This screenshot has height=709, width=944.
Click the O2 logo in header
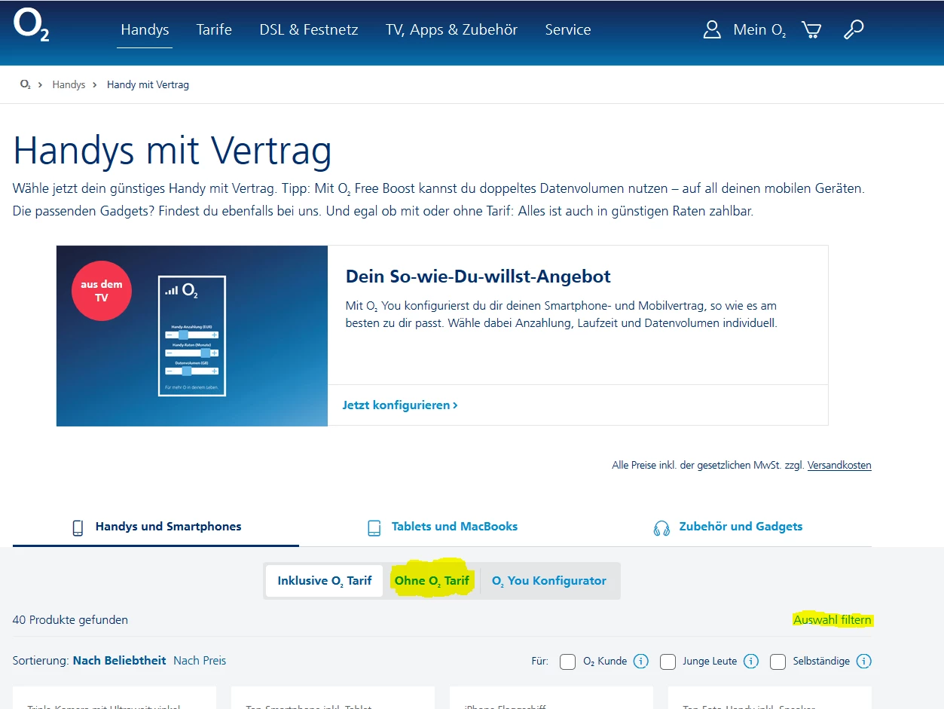[32, 26]
